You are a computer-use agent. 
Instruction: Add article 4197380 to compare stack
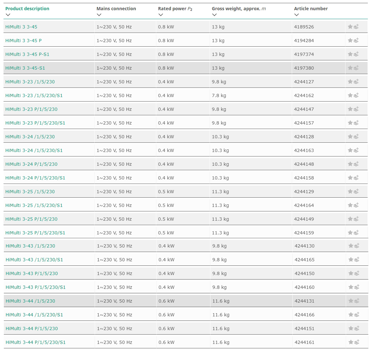pyautogui.click(x=356, y=68)
